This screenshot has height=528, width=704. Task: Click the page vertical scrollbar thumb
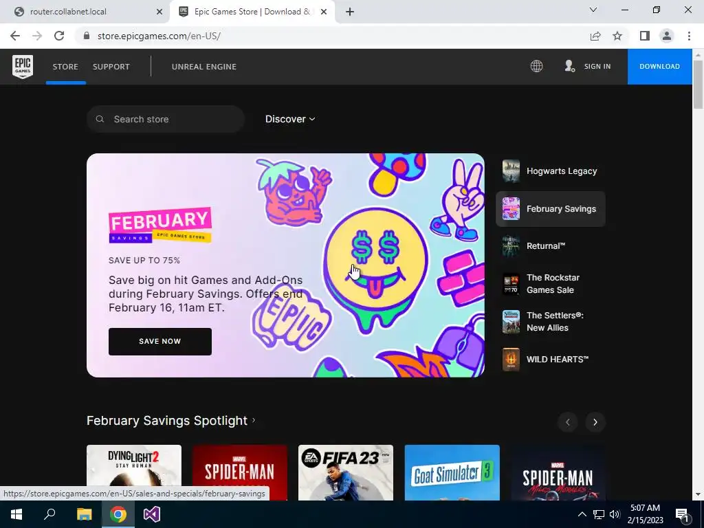pyautogui.click(x=698, y=83)
